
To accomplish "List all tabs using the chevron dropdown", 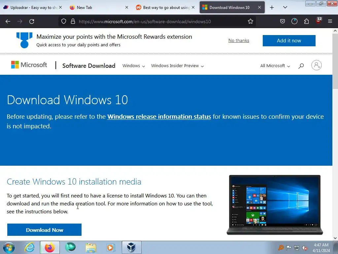I will pos(285,8).
